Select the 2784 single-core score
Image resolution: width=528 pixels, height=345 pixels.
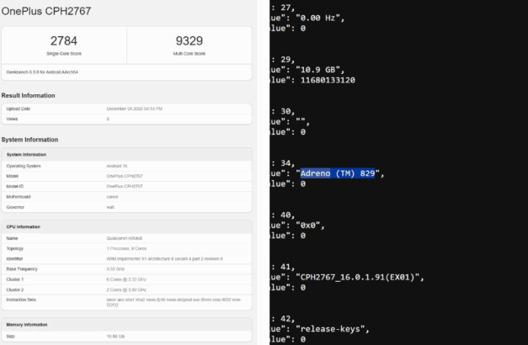[x=64, y=40]
